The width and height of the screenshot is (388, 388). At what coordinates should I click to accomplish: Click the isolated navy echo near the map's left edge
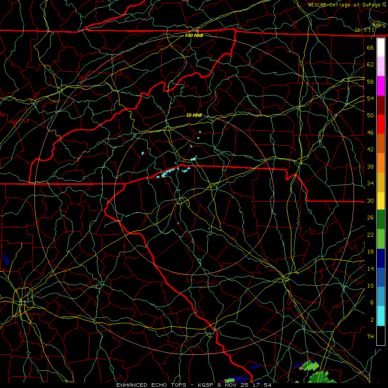(6, 259)
